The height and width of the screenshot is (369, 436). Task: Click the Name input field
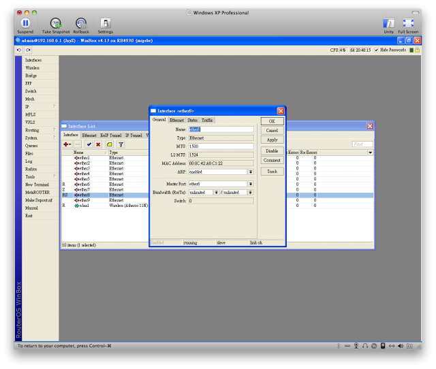[x=221, y=129]
